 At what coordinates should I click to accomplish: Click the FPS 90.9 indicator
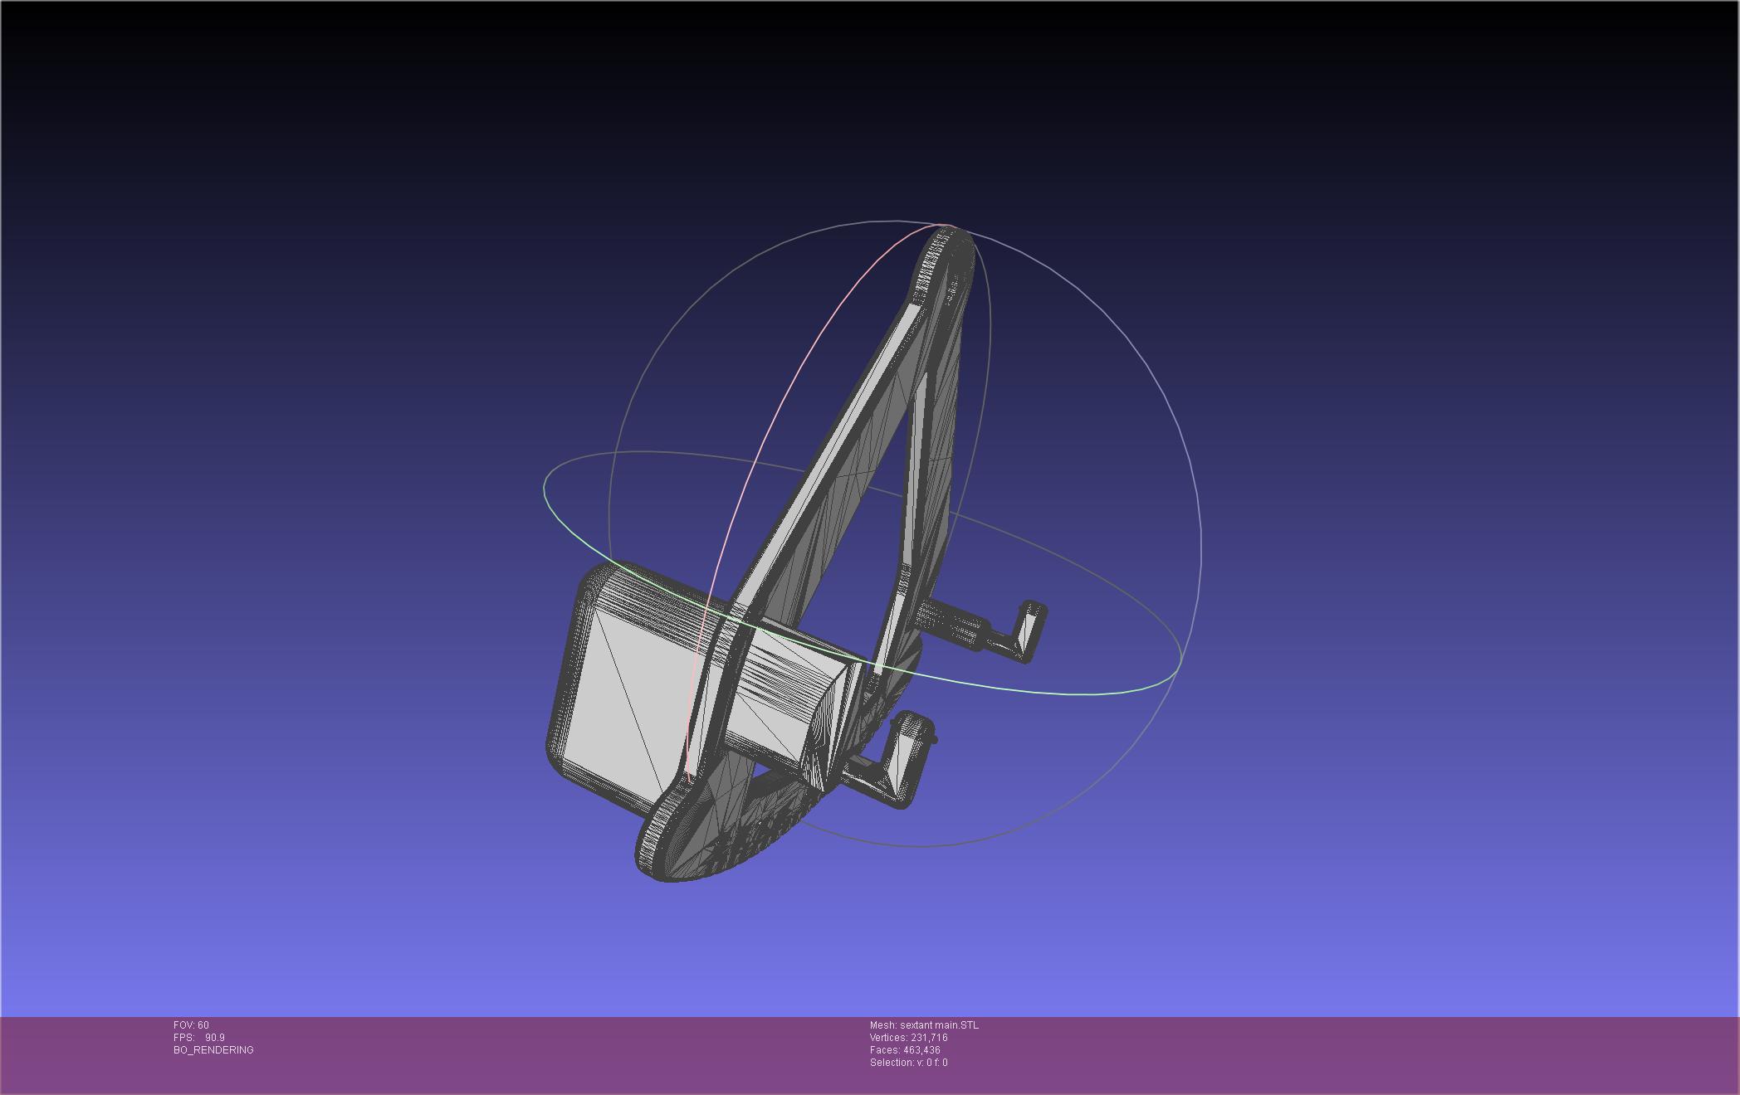199,1038
